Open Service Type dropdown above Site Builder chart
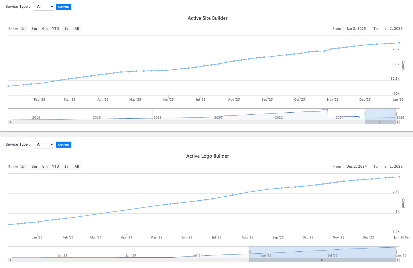Viewport: 413px width, 268px height. (44, 7)
